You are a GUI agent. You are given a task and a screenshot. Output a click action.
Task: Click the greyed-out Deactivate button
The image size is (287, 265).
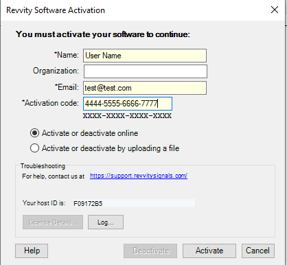[150, 251]
